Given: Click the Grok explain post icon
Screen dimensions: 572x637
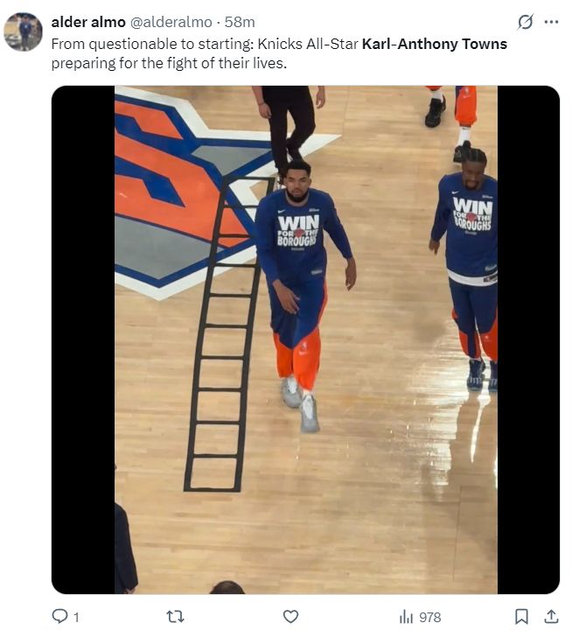Looking at the screenshot, I should pyautogui.click(x=525, y=22).
